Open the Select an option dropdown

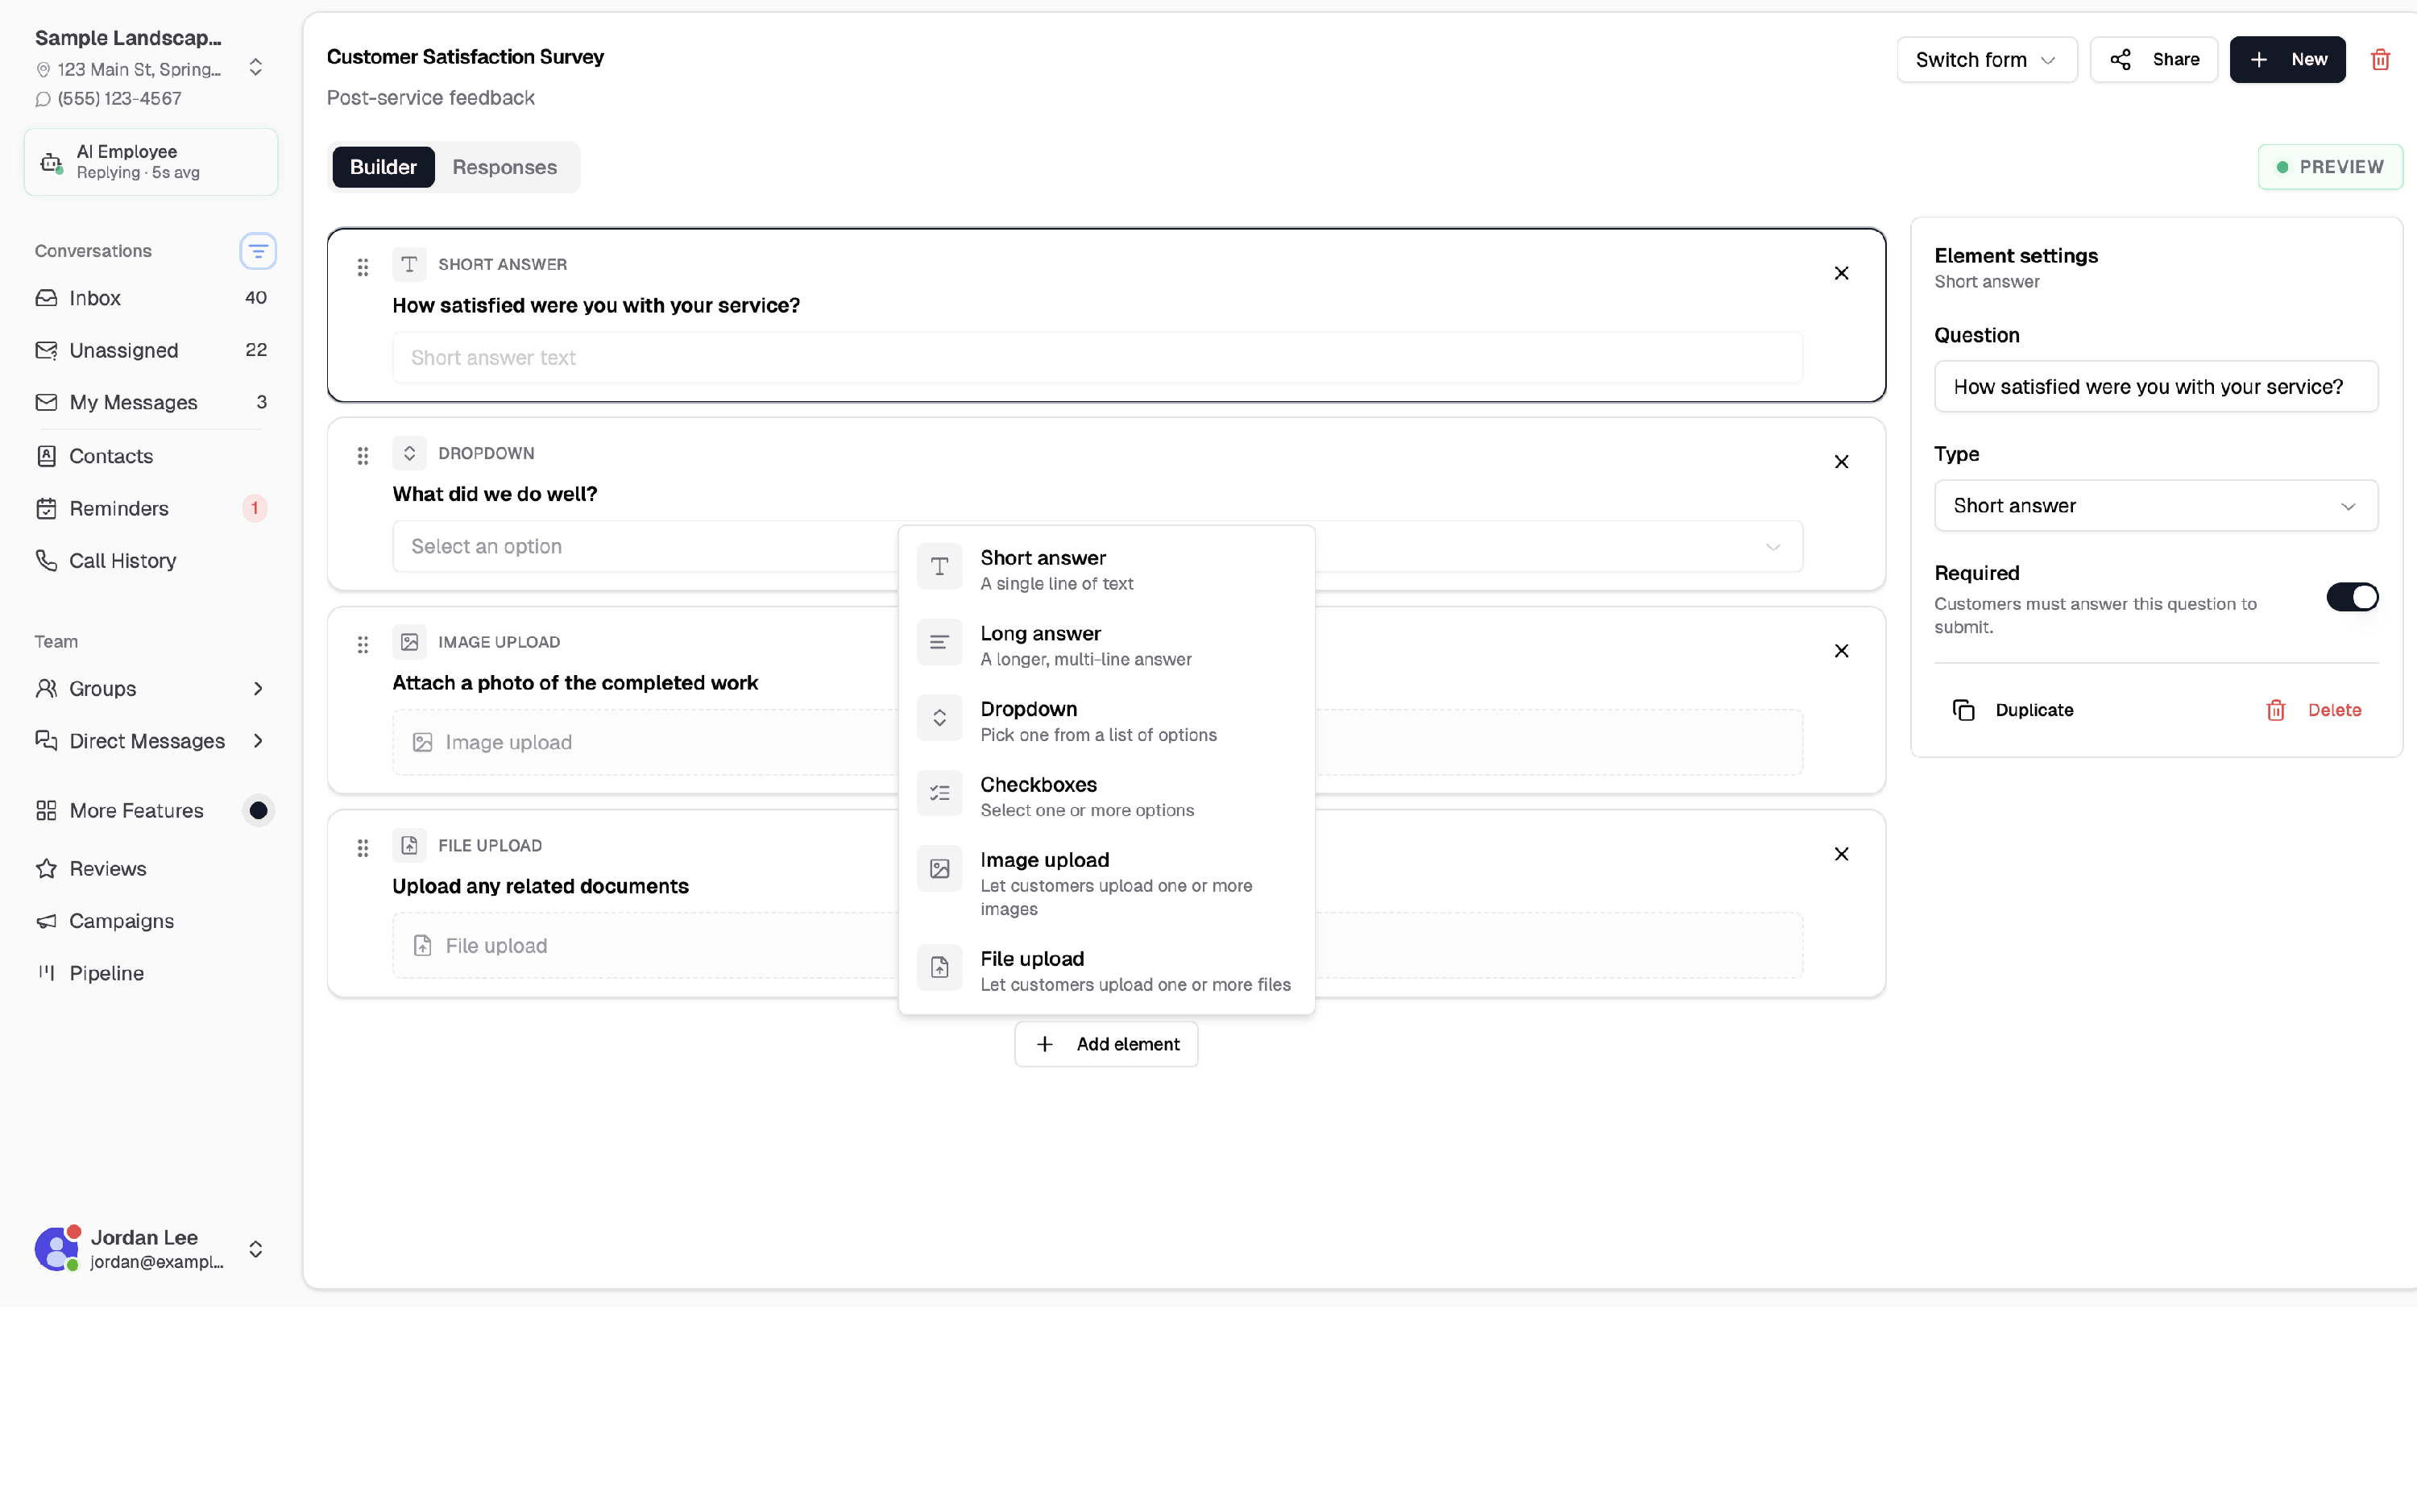[1097, 547]
